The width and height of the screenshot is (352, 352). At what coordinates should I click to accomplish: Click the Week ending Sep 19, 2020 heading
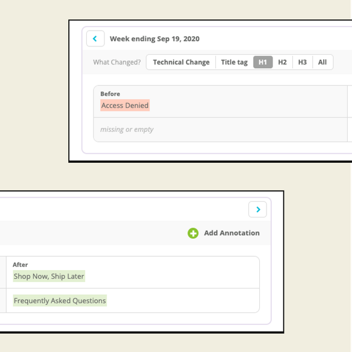click(154, 39)
